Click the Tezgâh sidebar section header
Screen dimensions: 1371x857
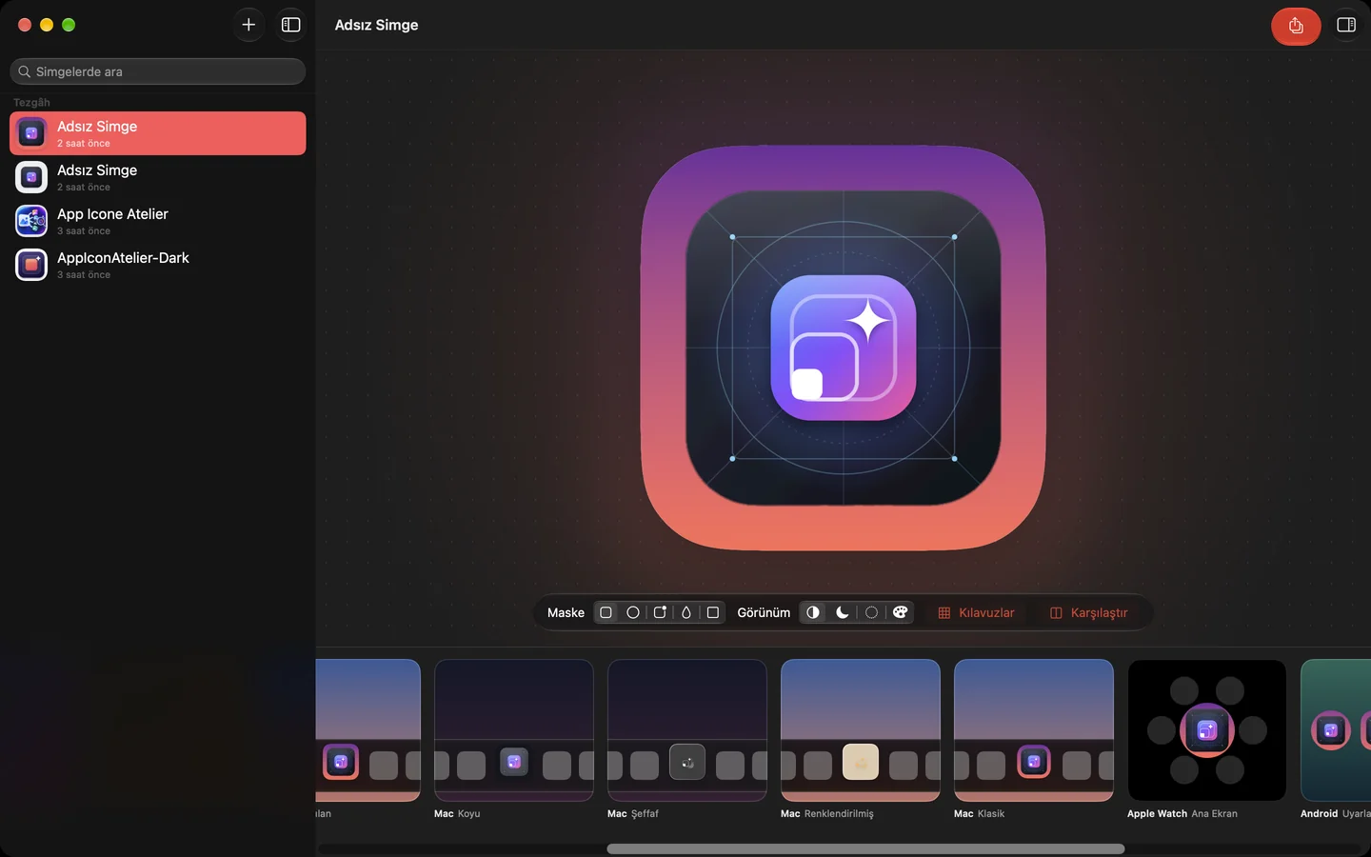click(31, 102)
